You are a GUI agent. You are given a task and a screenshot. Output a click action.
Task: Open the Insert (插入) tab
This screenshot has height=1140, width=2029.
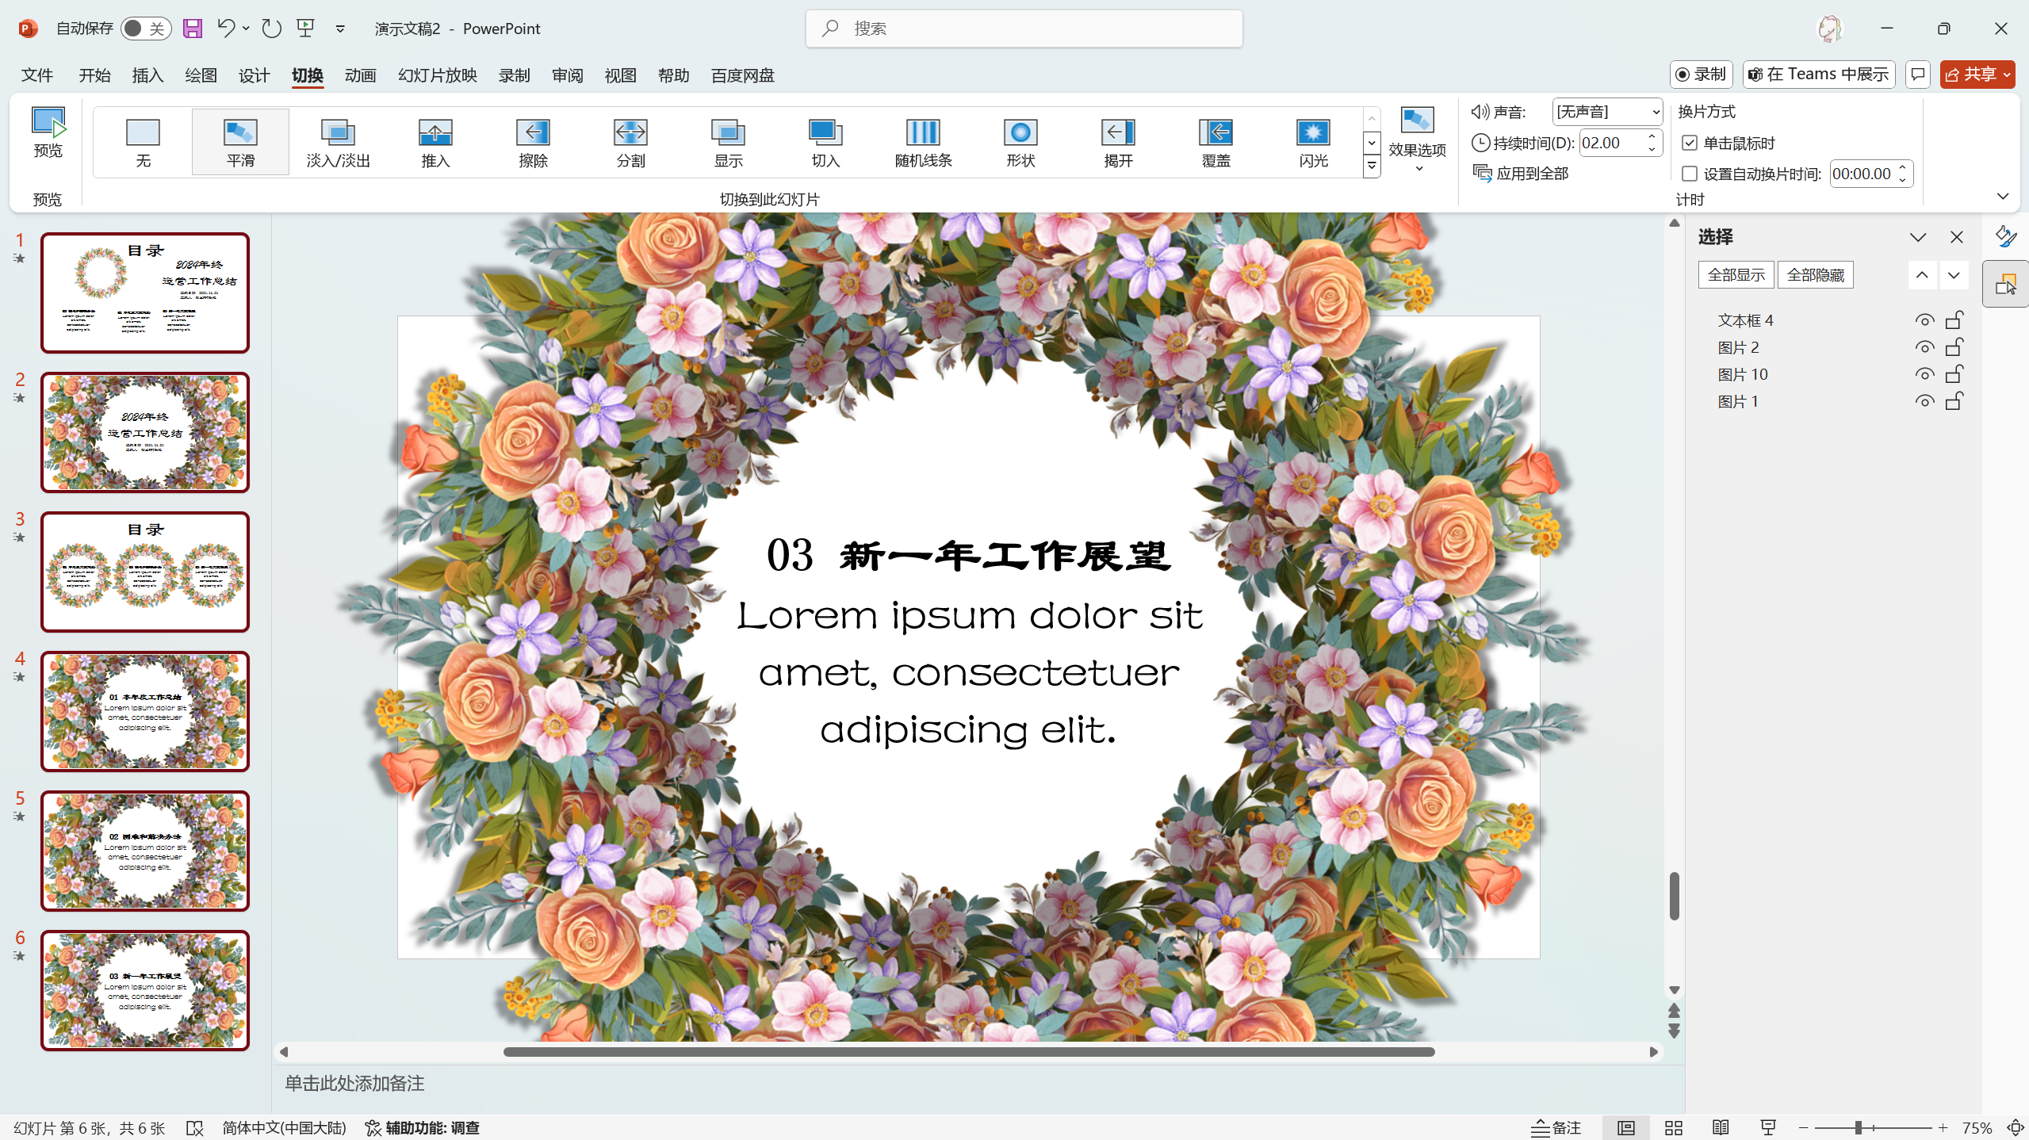point(147,75)
